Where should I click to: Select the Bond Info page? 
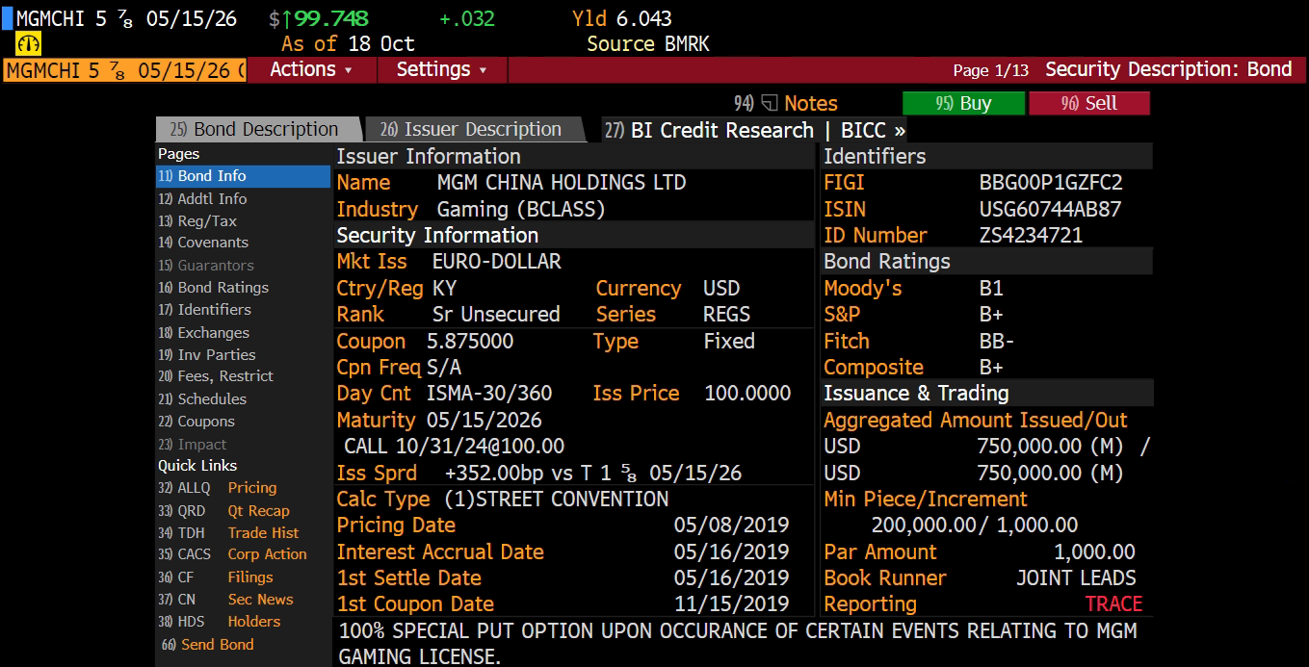(x=243, y=176)
